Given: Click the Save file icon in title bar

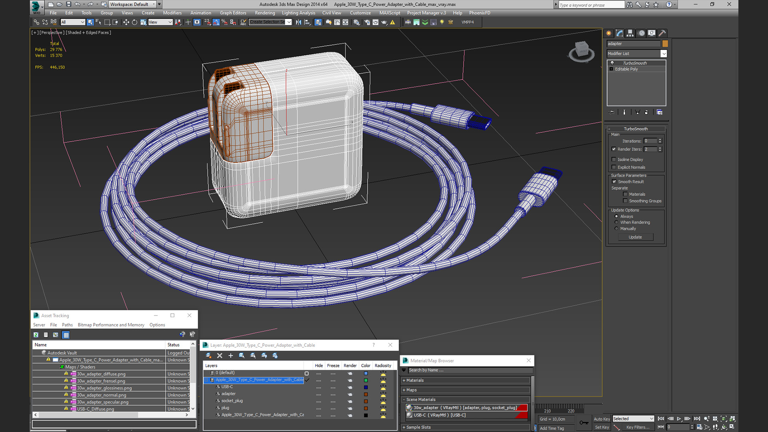Looking at the screenshot, I should click(x=68, y=4).
